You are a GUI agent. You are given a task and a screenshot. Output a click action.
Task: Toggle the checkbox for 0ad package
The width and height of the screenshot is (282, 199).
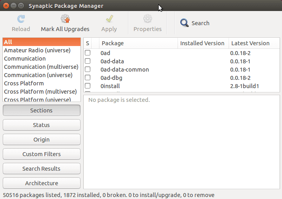point(88,53)
